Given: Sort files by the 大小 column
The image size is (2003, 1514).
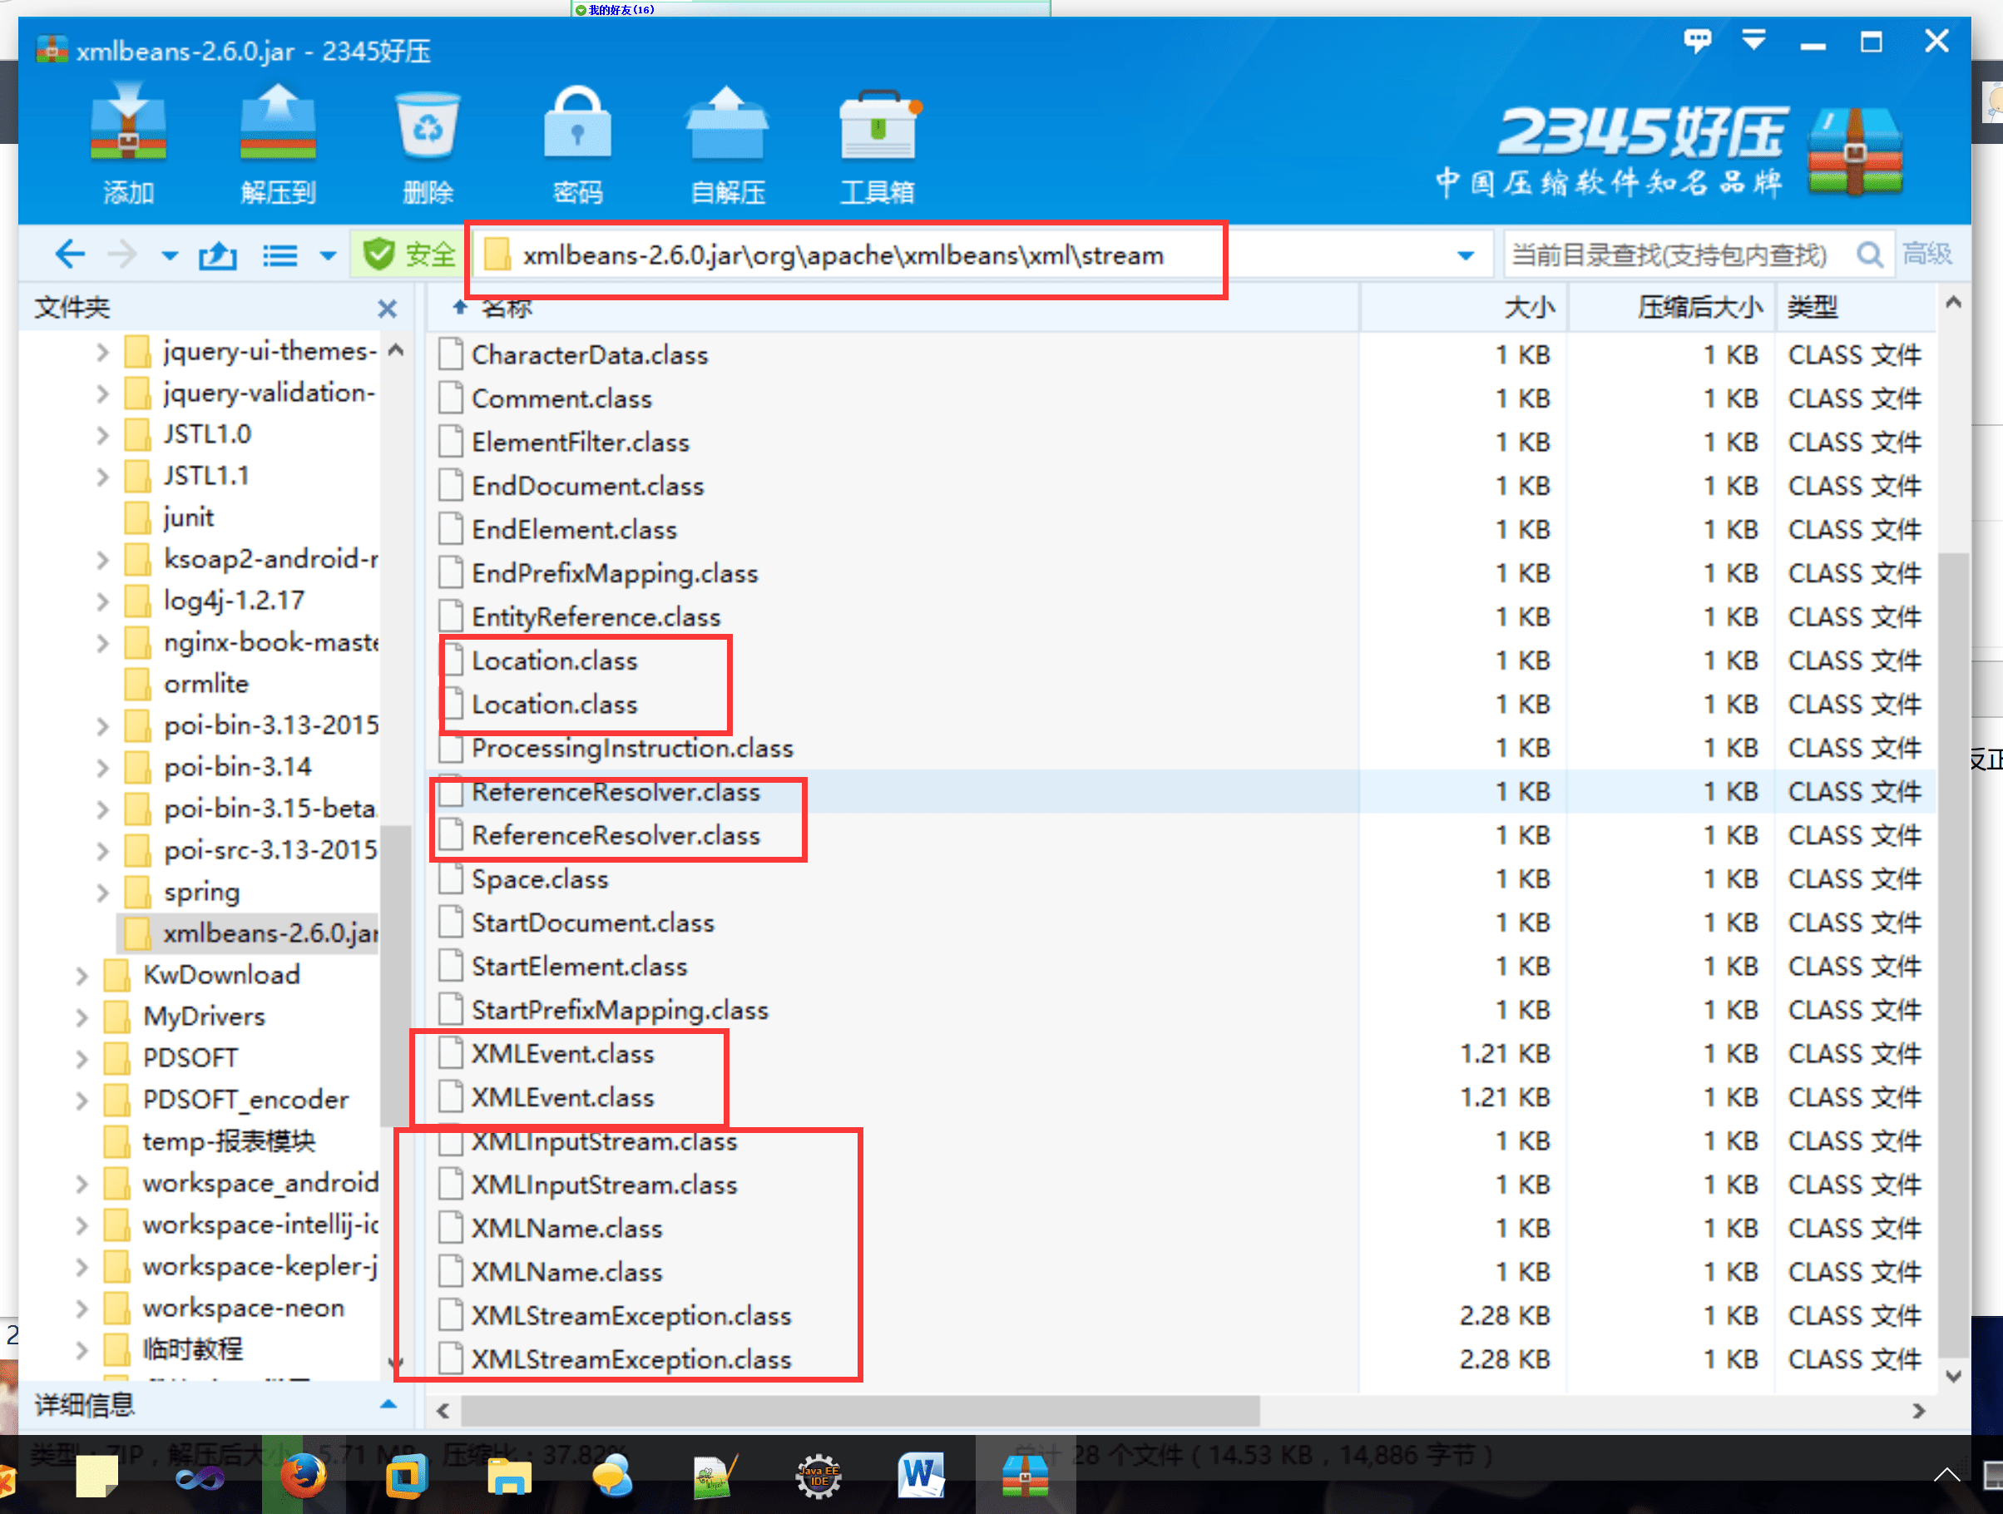Looking at the screenshot, I should [x=1529, y=307].
